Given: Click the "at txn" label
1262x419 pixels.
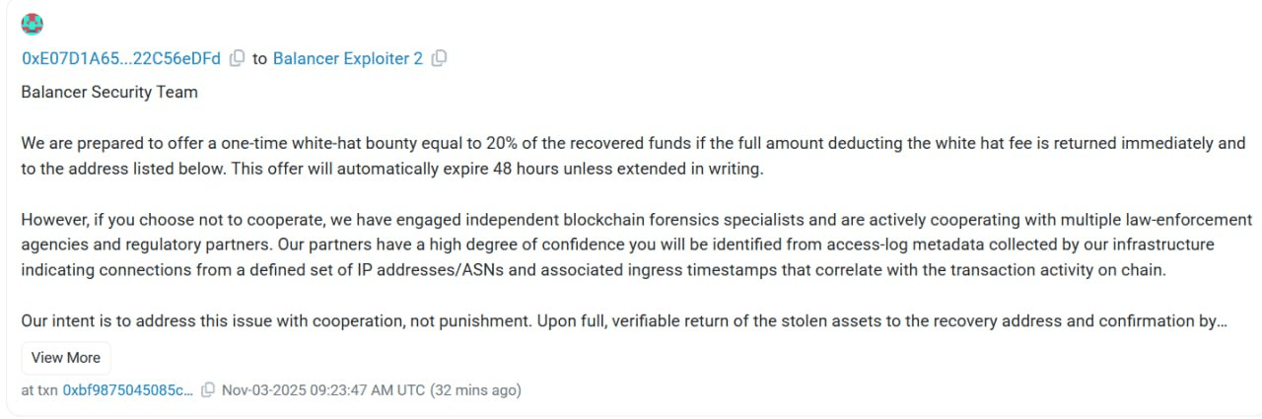Looking at the screenshot, I should pos(39,390).
